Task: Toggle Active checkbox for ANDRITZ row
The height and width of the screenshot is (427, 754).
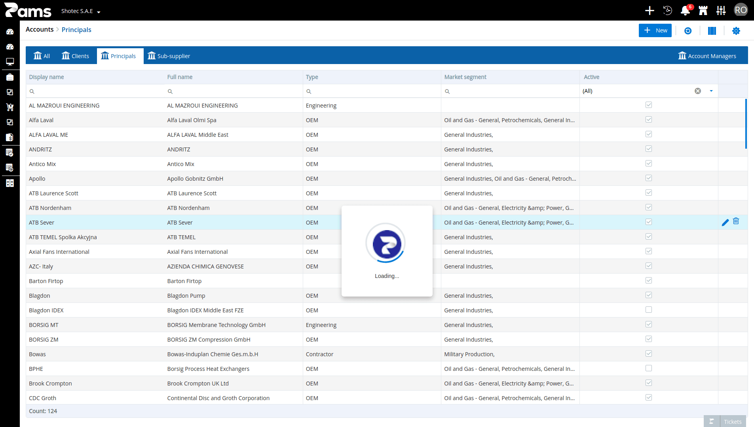Action: click(649, 149)
